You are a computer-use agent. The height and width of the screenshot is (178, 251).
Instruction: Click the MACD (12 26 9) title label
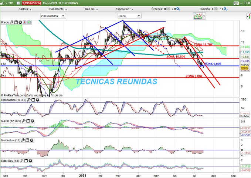[11, 121]
